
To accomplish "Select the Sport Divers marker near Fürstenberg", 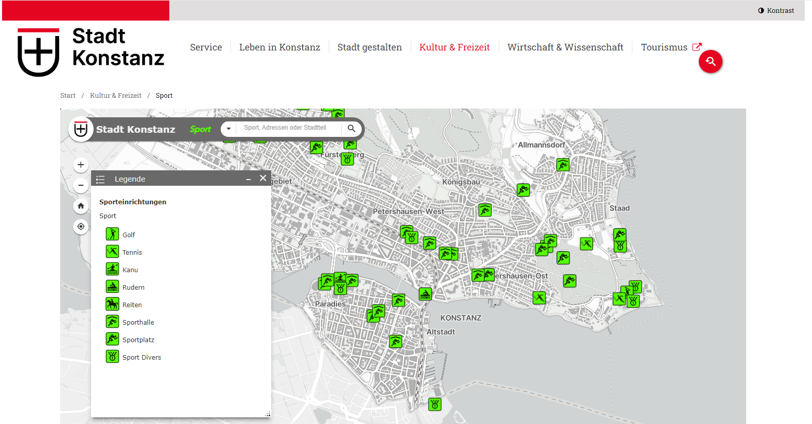I will (x=347, y=159).
